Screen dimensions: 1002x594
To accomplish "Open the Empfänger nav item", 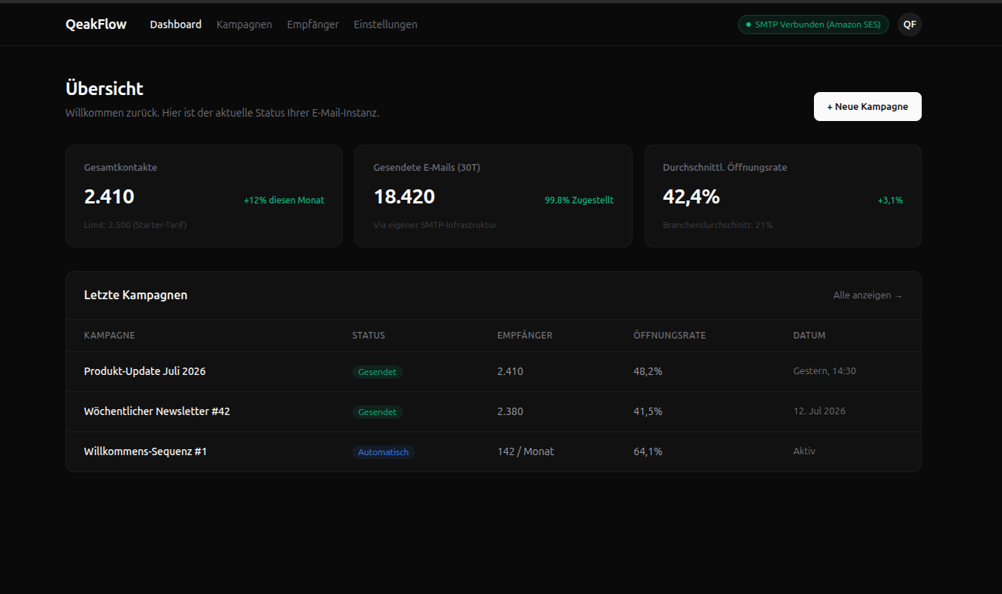I will point(313,25).
